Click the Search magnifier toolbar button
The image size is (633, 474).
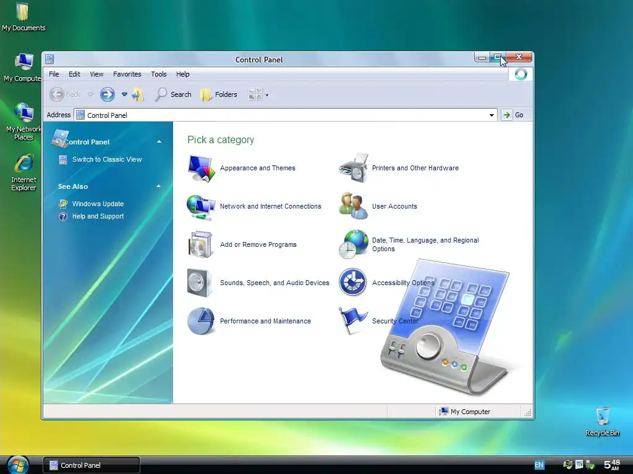click(173, 94)
